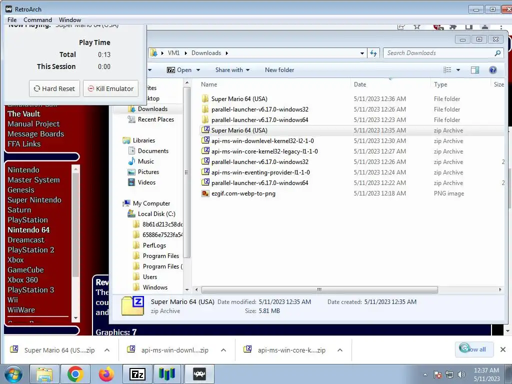512x384 pixels.
Task: Click the RetroArch taskbar icon
Action: point(199,374)
